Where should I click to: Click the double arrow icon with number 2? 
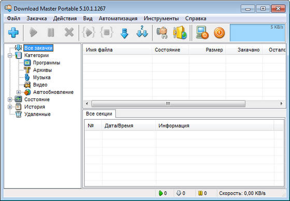coord(142,32)
